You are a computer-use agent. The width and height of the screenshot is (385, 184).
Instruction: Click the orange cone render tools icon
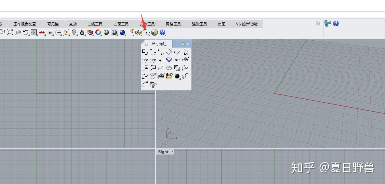[x=131, y=32]
